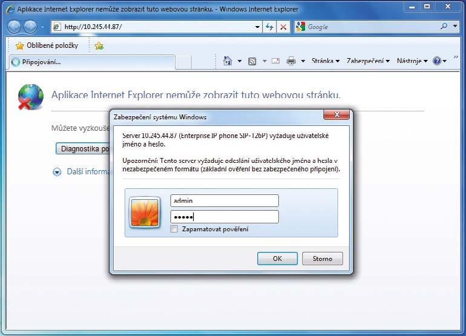Open the Stránka menu
466x336 pixels.
pos(326,61)
